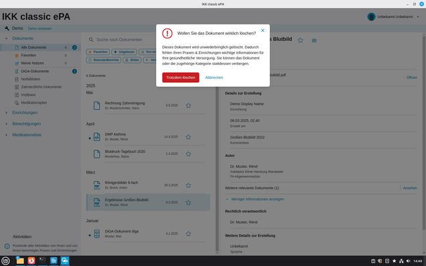Click the favorite star in detail header
426x266 pixels.
[301, 40]
